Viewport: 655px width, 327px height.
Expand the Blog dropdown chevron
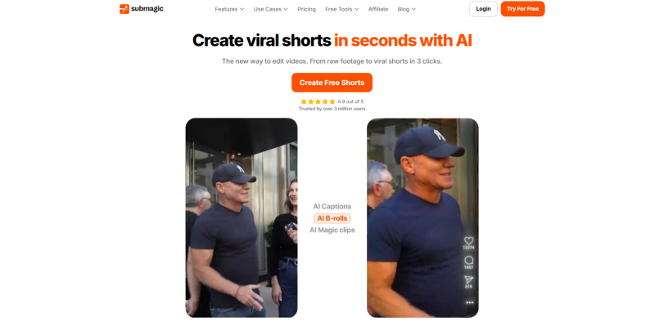pos(413,9)
